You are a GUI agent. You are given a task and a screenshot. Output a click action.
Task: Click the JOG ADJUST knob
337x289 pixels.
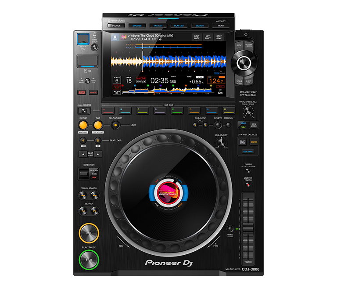point(221,142)
